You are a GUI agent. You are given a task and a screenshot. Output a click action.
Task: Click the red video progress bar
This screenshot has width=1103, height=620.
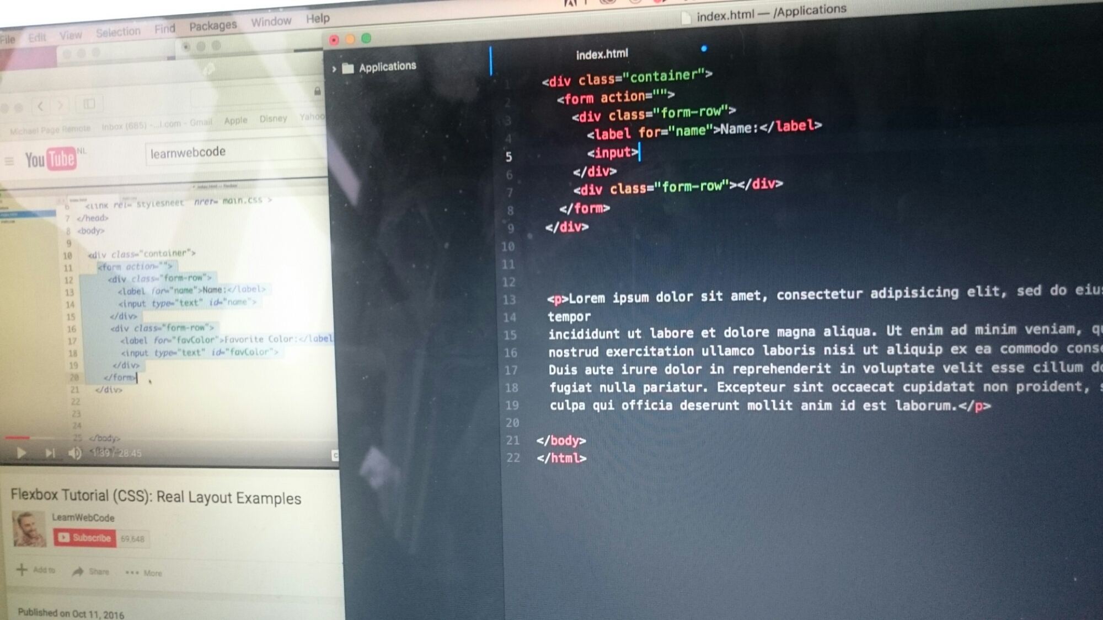18,438
